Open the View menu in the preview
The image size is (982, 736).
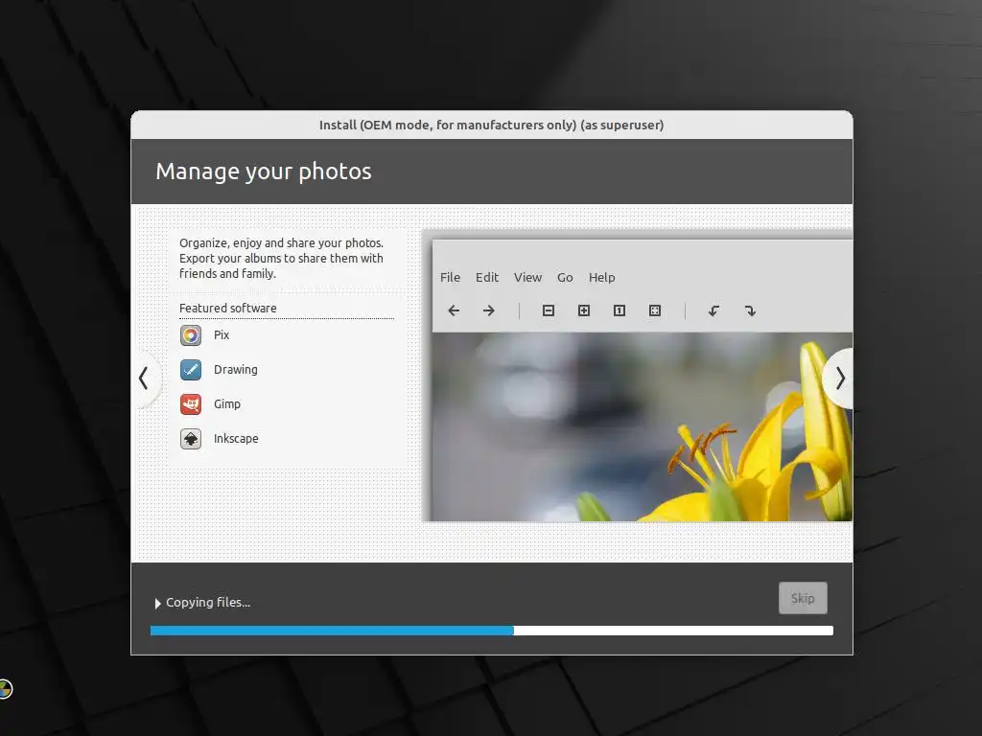528,277
